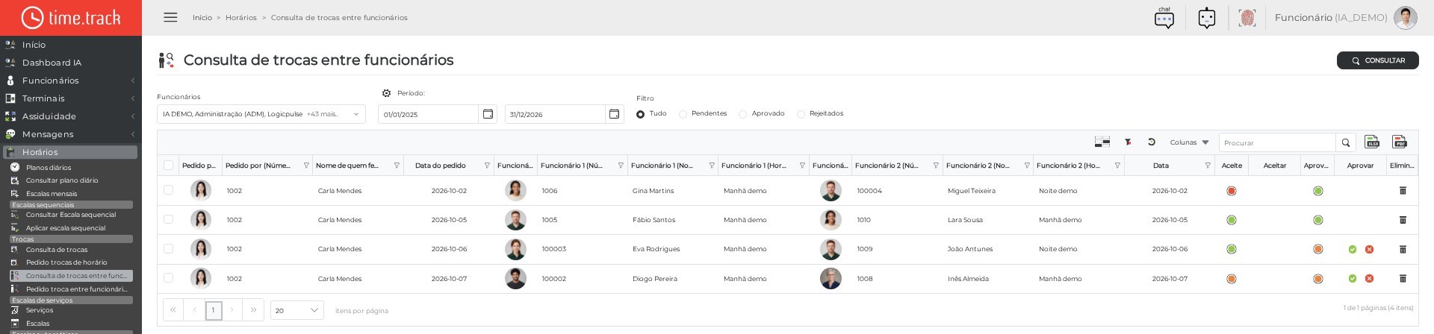Open calendar for start date 01/01/2025
This screenshot has width=1434, height=334.
(x=488, y=114)
